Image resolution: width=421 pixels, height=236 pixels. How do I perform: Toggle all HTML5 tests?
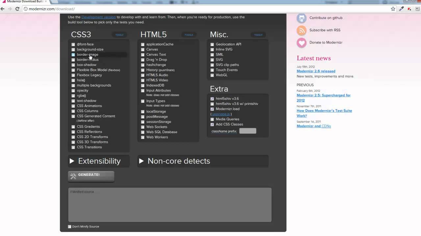[189, 35]
